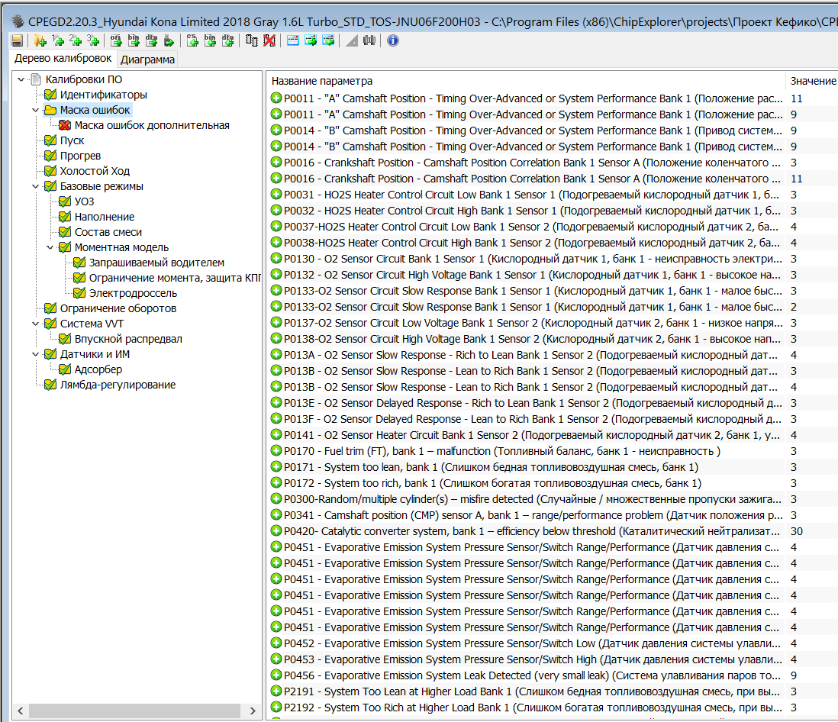Collapse the Моментная модель tree node
This screenshot has height=722, width=838.
click(x=50, y=247)
